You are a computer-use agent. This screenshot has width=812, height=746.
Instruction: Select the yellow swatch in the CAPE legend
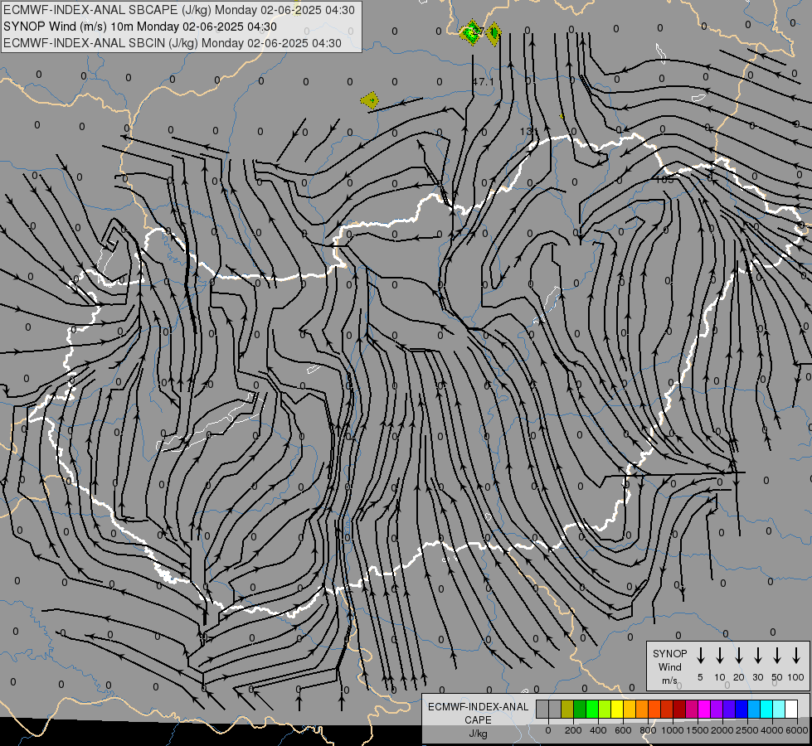(x=617, y=709)
